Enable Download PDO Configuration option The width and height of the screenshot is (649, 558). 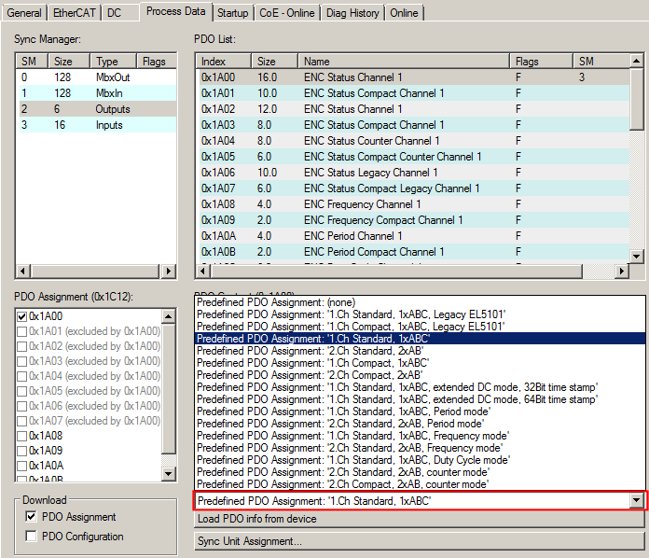click(31, 536)
